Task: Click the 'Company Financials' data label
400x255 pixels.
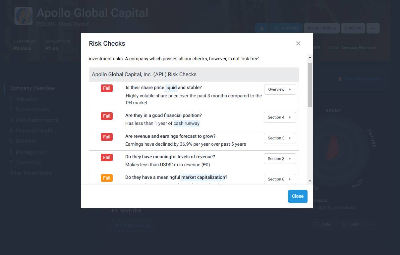Action: pos(359,48)
